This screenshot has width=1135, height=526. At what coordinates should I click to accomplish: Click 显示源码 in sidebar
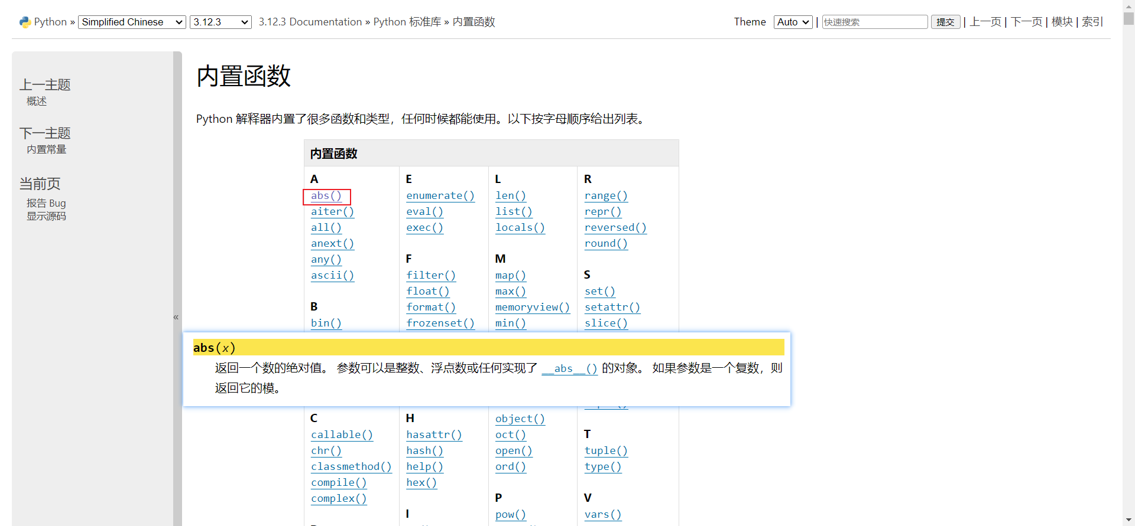(46, 216)
